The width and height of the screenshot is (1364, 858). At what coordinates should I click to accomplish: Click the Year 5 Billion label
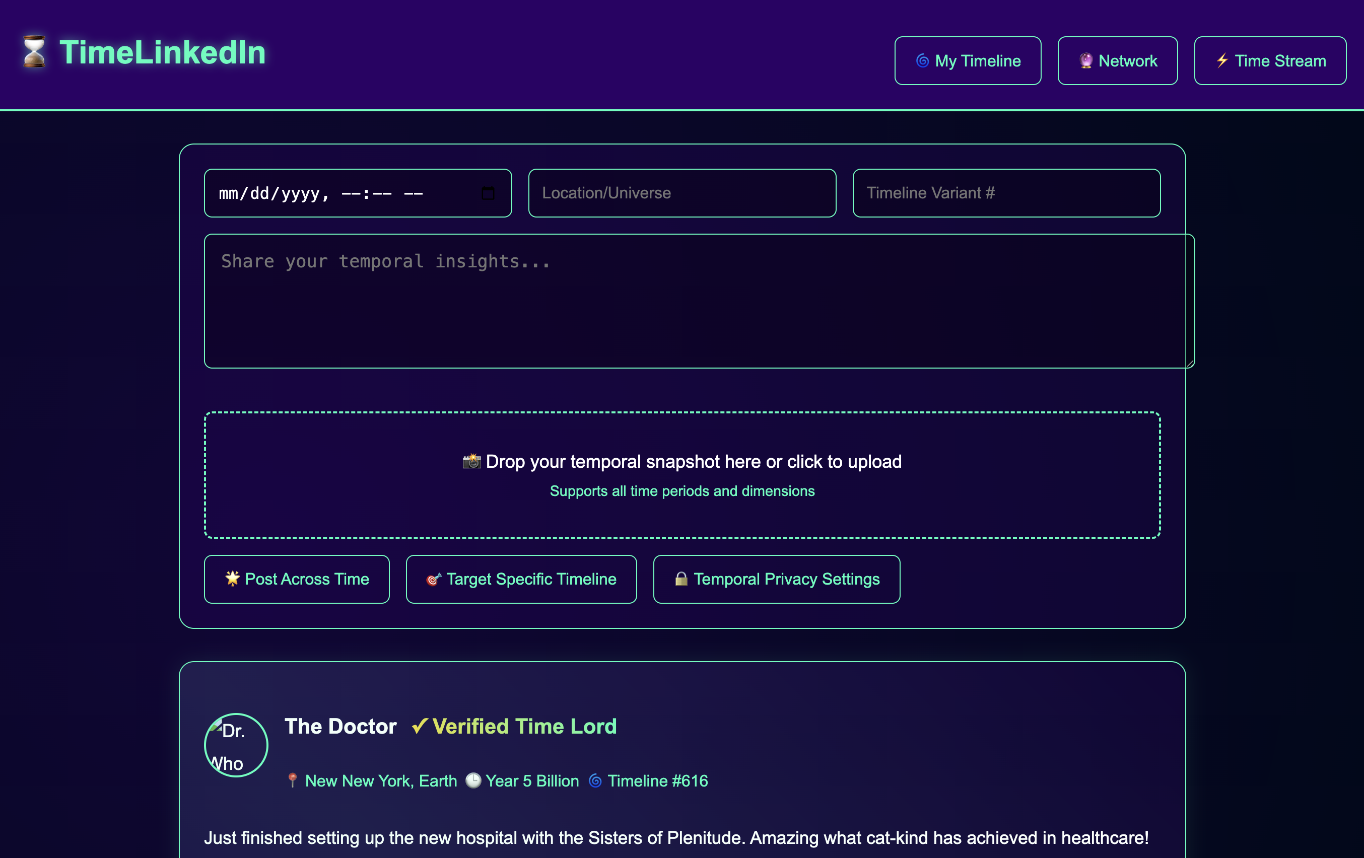532,781
